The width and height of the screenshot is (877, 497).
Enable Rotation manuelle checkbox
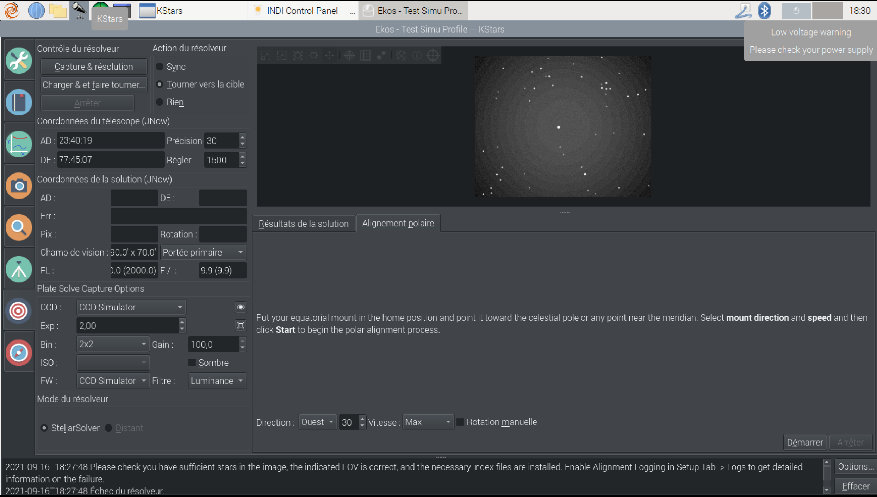pyautogui.click(x=460, y=422)
